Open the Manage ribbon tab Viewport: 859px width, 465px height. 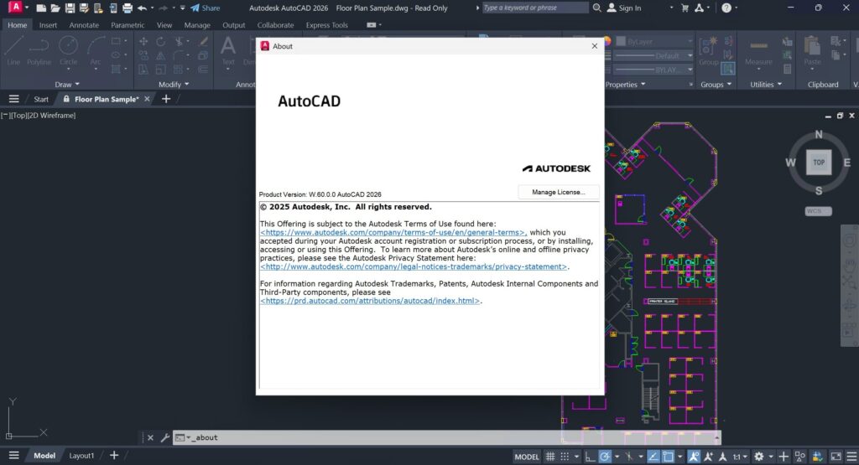[x=197, y=25]
